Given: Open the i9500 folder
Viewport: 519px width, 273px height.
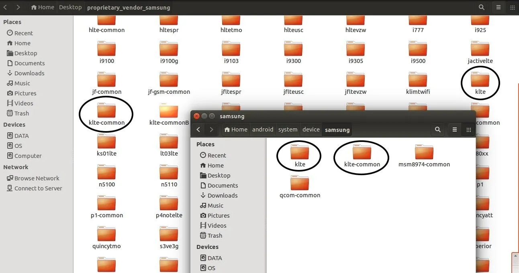Looking at the screenshot, I should (x=418, y=53).
